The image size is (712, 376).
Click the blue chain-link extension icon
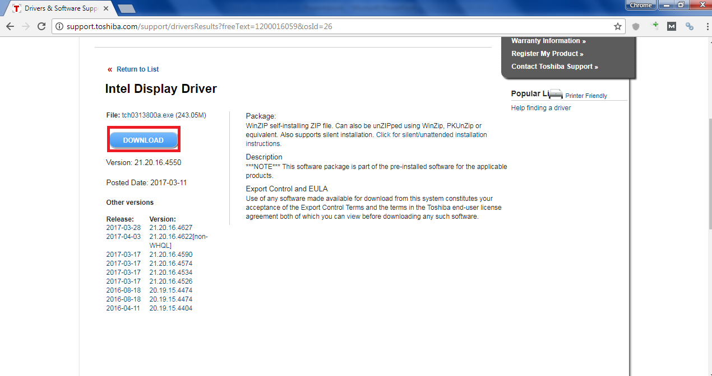(690, 26)
